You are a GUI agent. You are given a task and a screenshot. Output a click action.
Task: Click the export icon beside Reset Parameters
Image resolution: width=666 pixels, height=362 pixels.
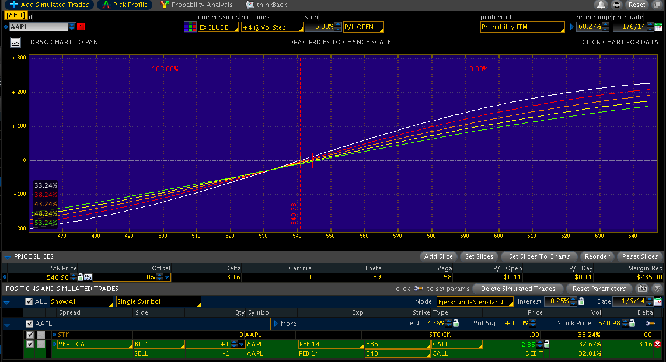[x=642, y=289]
